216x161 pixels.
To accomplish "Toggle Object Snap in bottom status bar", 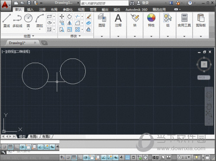I will [92, 158].
